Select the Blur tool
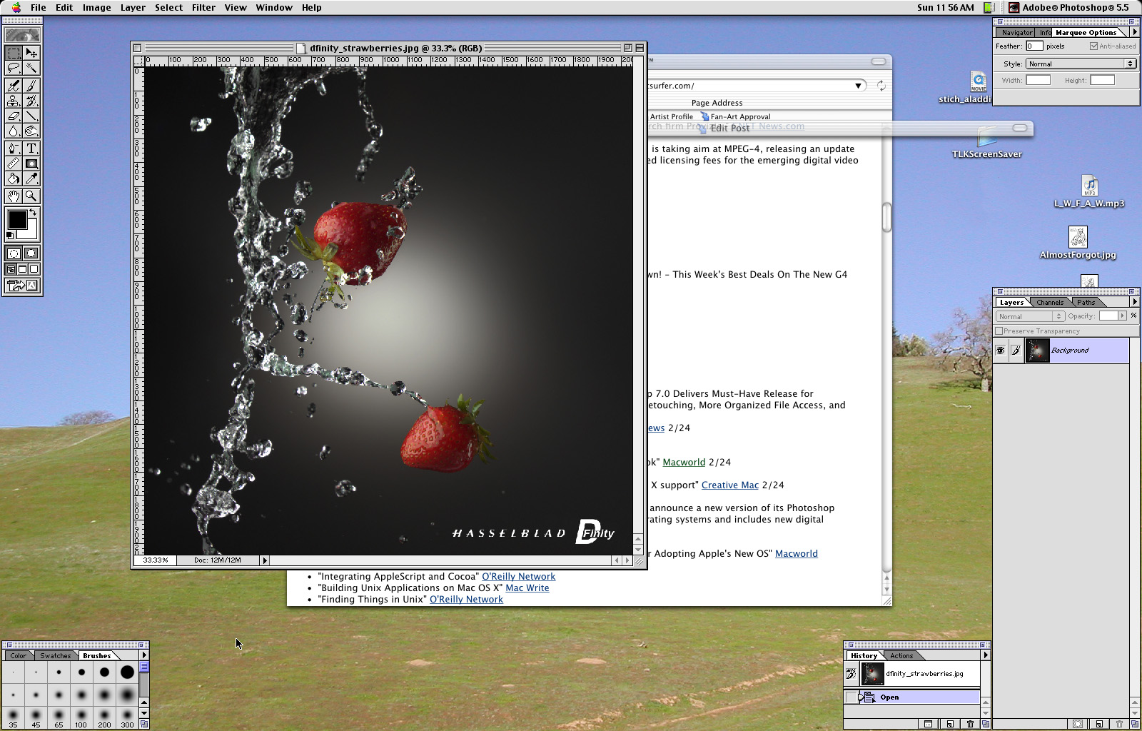Viewport: 1142px width, 731px height. coord(14,131)
